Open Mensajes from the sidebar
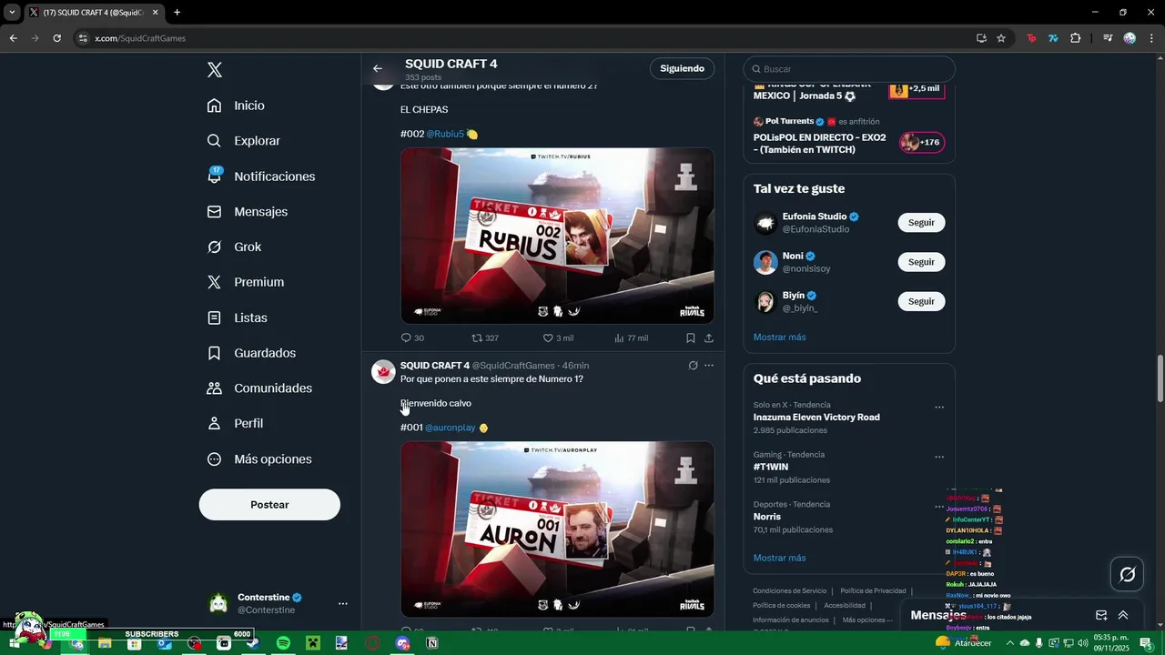Image resolution: width=1165 pixels, height=655 pixels. 247,211
